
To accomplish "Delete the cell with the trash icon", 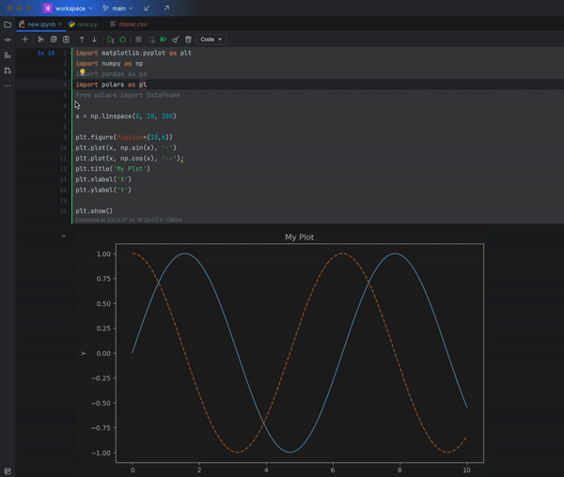I will tap(188, 39).
